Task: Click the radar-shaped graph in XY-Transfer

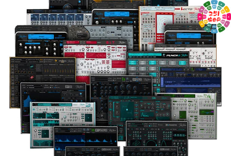Action: pyautogui.click(x=136, y=144)
